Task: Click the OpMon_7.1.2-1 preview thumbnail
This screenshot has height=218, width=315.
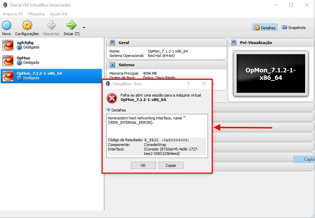Action: coord(270,74)
